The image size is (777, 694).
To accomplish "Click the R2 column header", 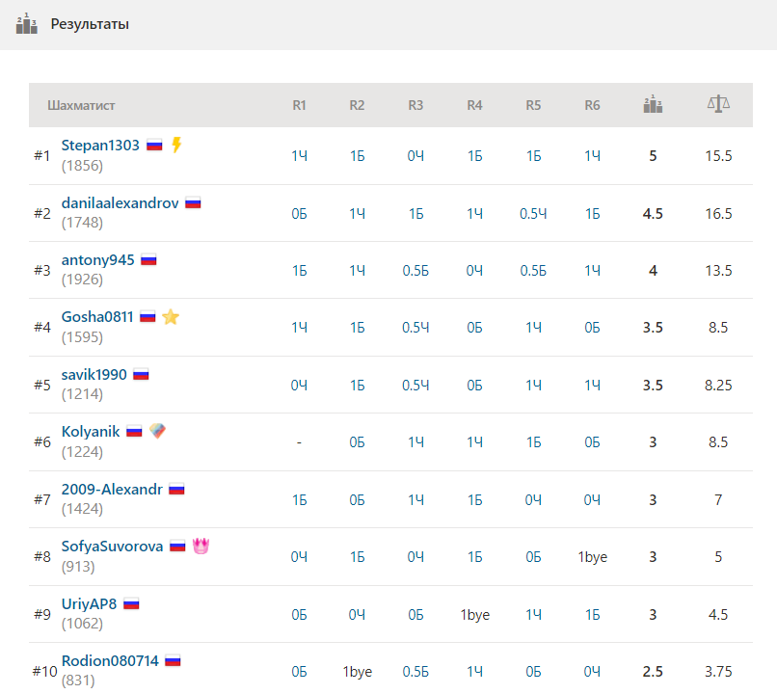I will click(x=357, y=105).
